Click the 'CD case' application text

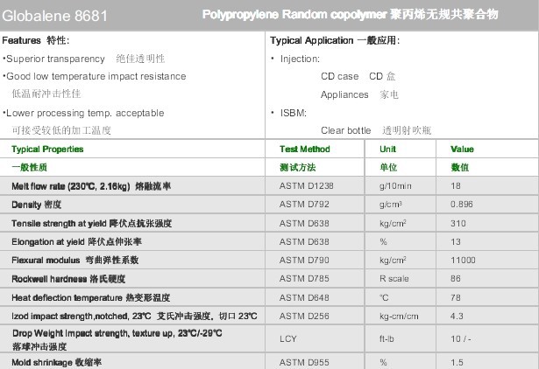(x=340, y=76)
